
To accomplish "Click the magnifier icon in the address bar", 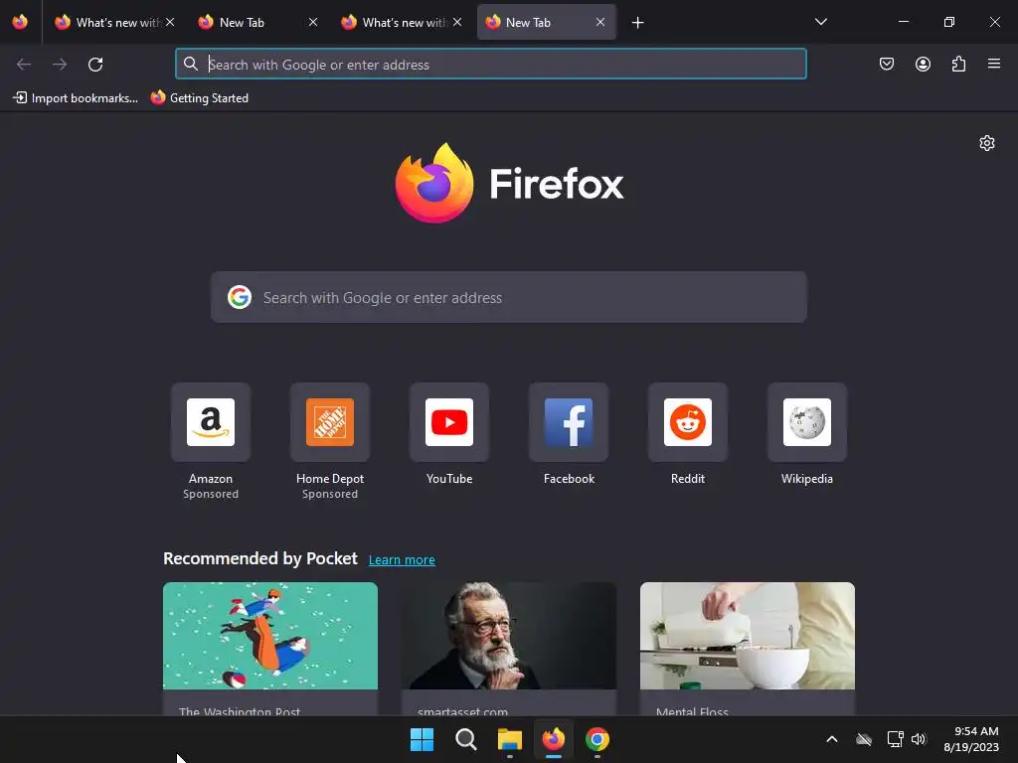I will click(190, 64).
